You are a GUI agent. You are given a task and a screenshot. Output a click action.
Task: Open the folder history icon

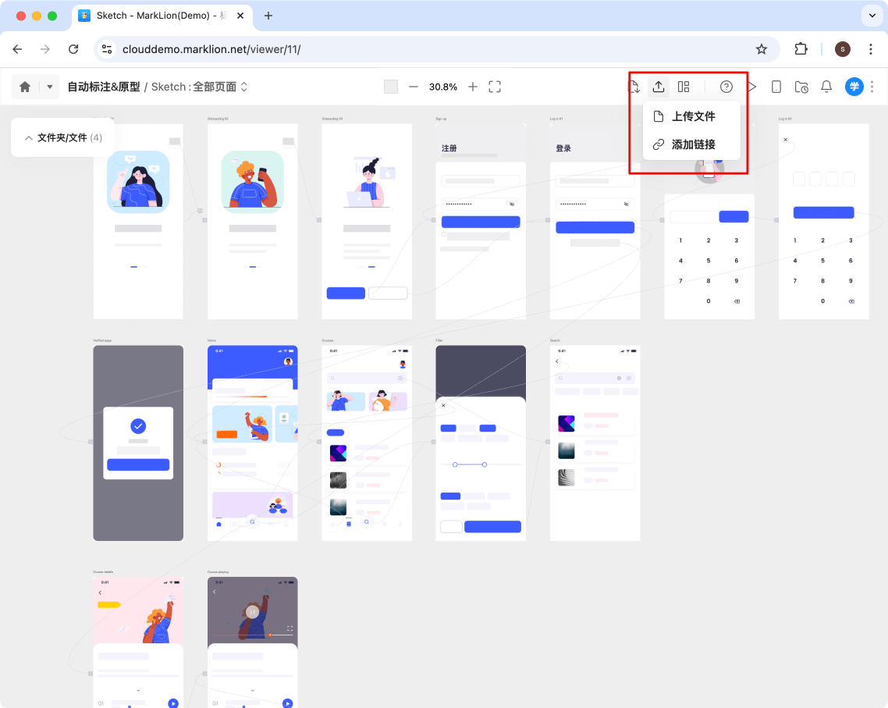click(x=801, y=87)
